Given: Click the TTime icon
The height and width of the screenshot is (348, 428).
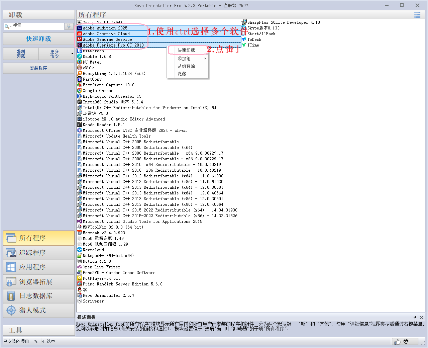Looking at the screenshot, I should (244, 45).
